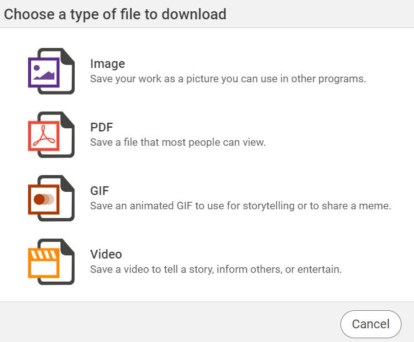The width and height of the screenshot is (414, 342).
Task: Click "Save your work as a picture" description
Action: coord(228,78)
